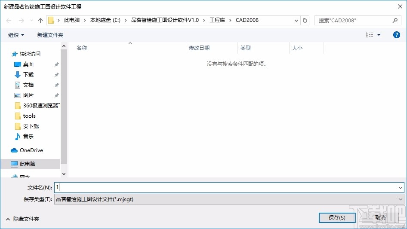Open view options dropdown arrow

pyautogui.click(x=379, y=35)
